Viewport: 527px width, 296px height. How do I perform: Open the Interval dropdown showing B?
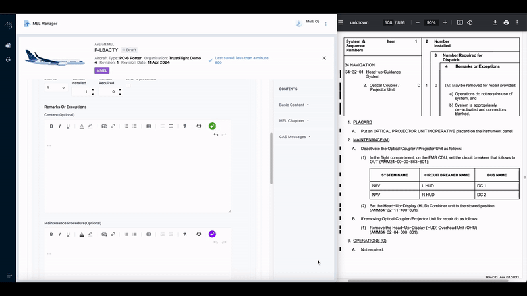click(x=55, y=88)
